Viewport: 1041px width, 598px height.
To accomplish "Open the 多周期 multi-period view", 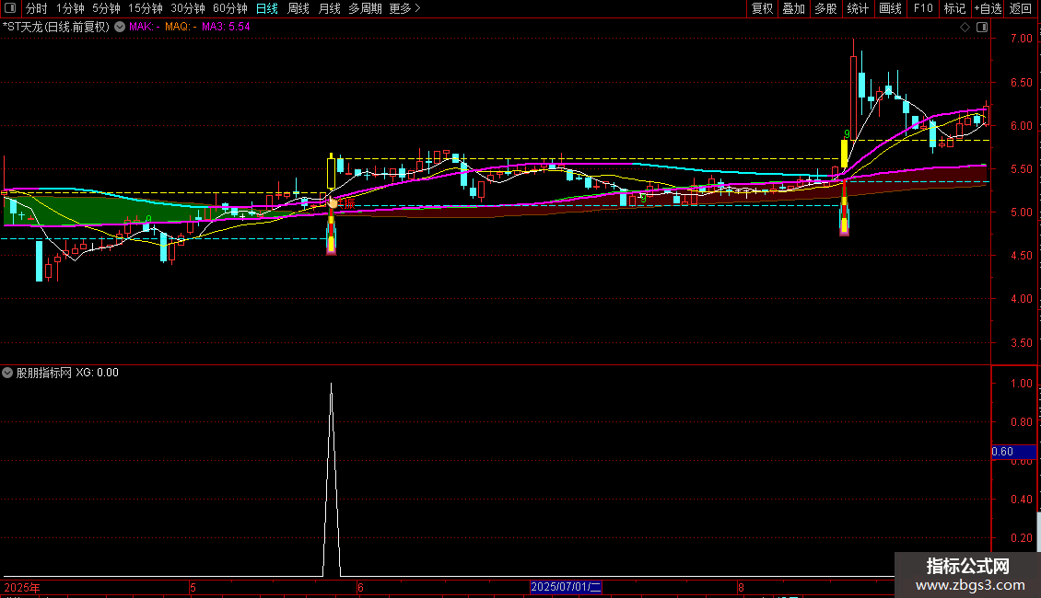I will [x=365, y=8].
